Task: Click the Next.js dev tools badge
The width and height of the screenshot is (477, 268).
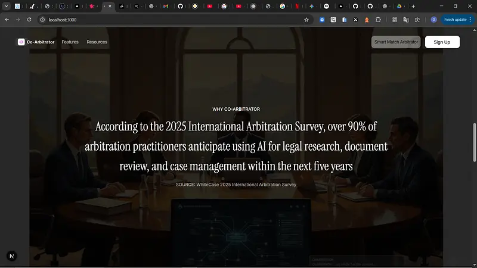Action: (x=12, y=255)
